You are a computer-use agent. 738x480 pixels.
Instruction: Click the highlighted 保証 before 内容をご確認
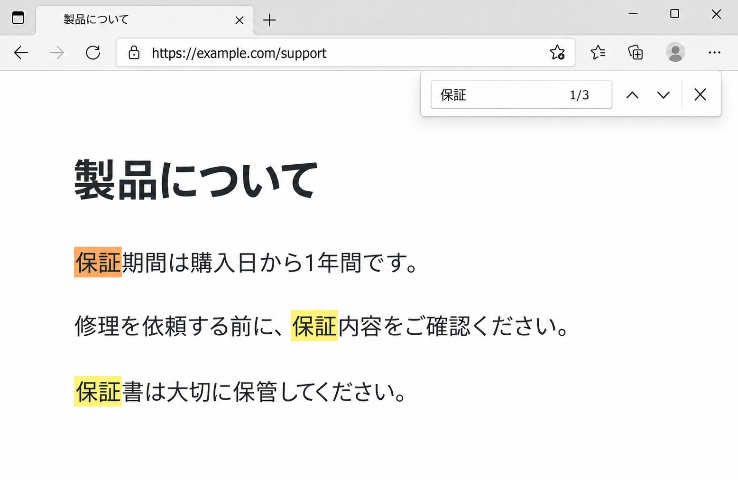pos(314,326)
